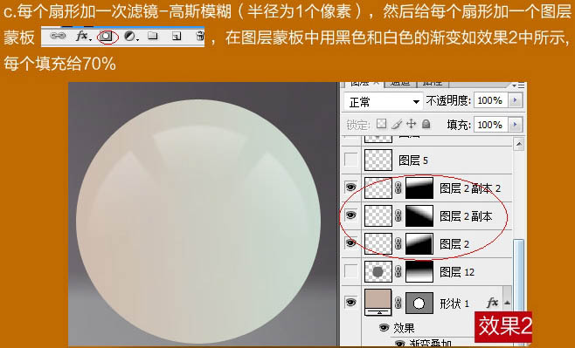The image size is (575, 348).
Task: Select the layer thumbnail of 图层 5
Action: click(378, 160)
